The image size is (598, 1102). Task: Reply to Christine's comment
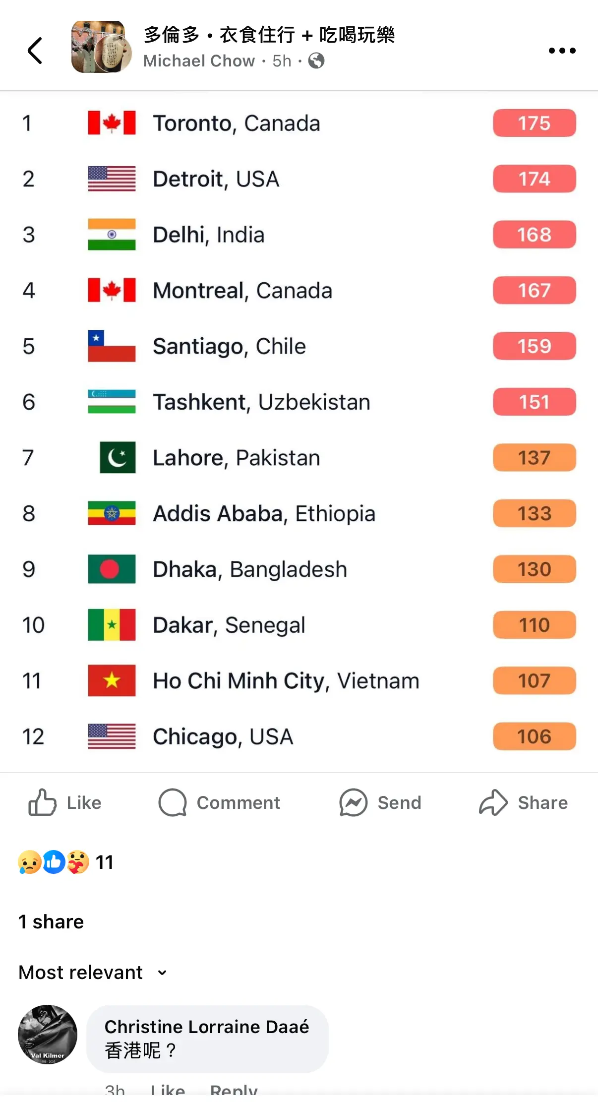pyautogui.click(x=234, y=1091)
